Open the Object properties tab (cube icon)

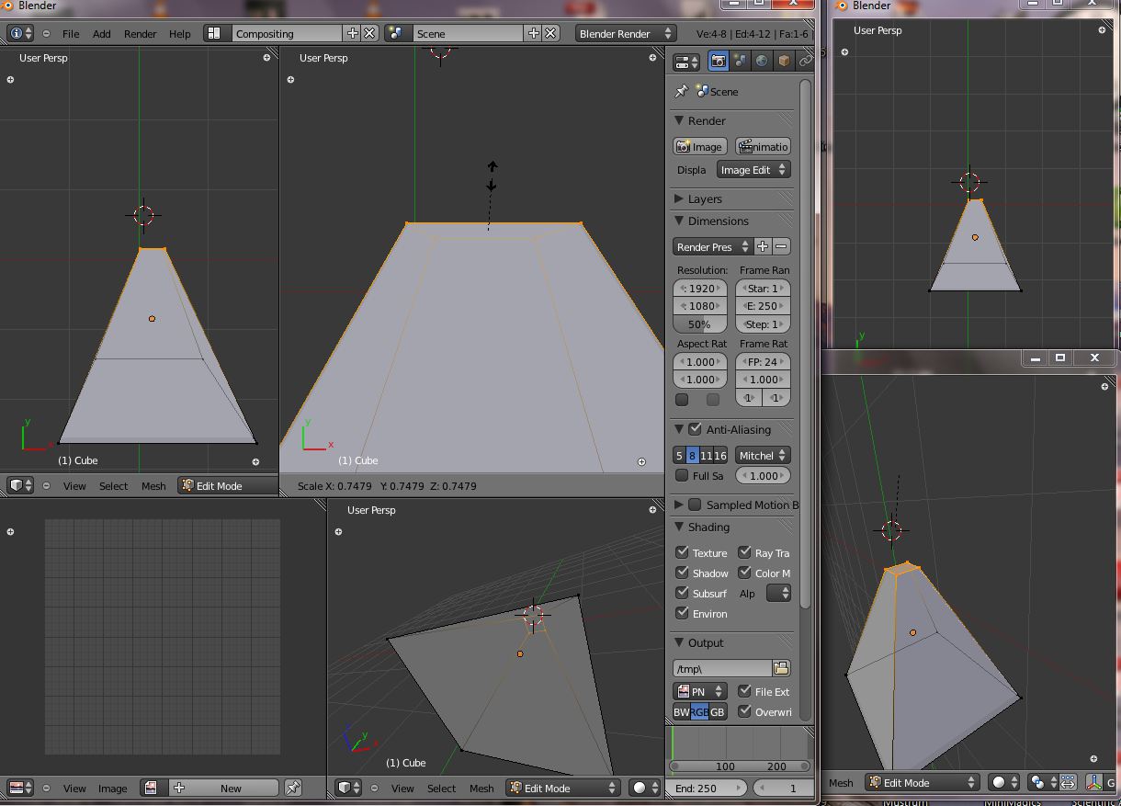click(784, 62)
